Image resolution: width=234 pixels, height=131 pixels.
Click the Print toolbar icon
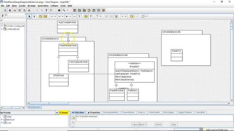click(x=29, y=11)
